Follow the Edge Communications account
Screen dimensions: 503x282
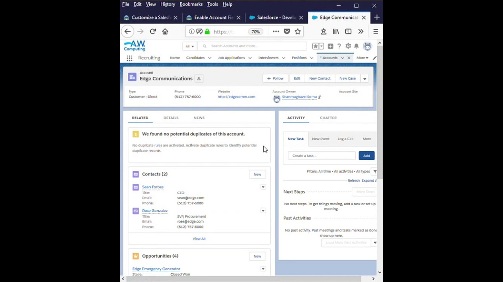click(x=275, y=79)
